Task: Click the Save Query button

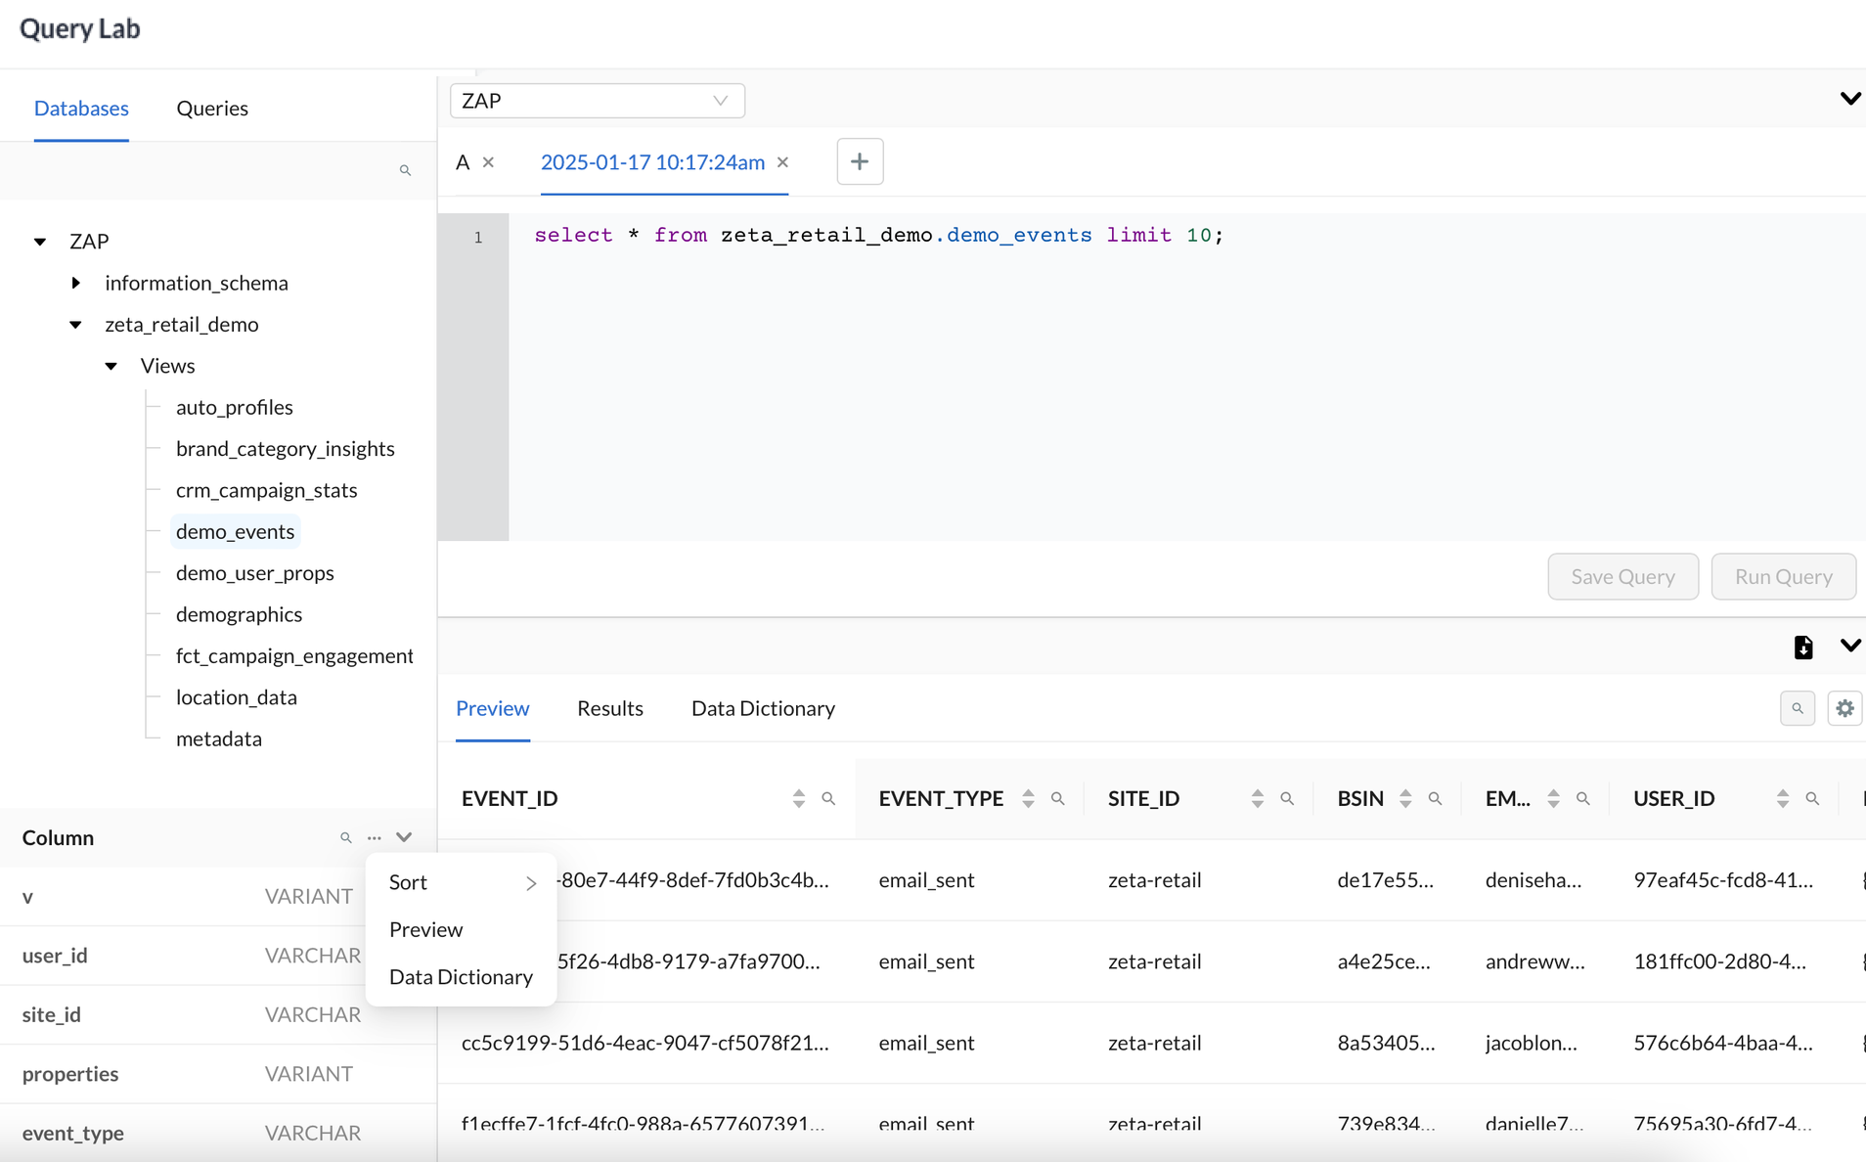Action: point(1622,576)
